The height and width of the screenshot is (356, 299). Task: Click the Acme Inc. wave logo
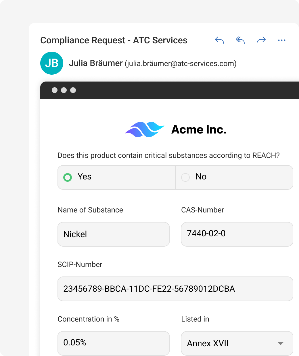[144, 129]
